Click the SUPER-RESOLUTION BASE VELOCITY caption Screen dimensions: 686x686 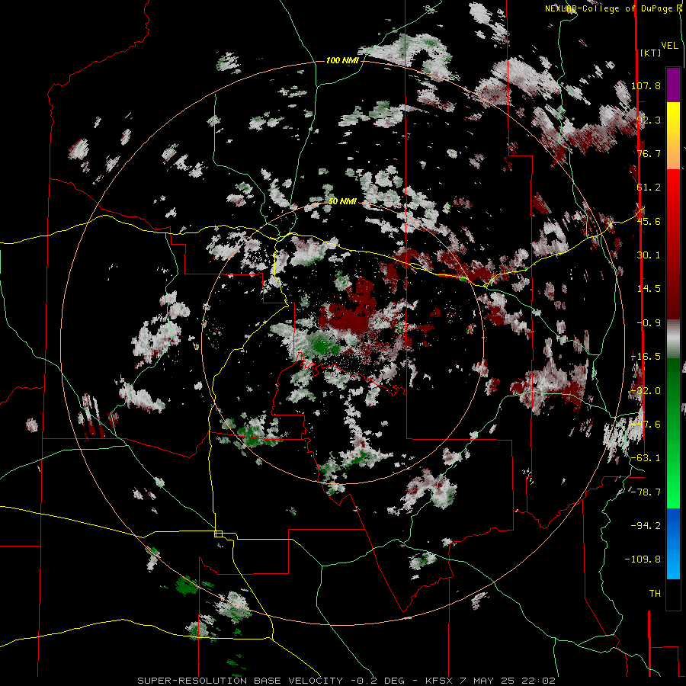tap(347, 681)
